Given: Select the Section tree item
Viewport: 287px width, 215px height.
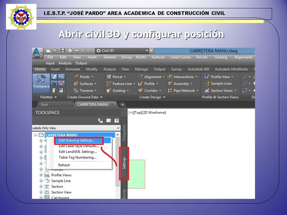Looking at the screenshot, I should (x=57, y=186).
